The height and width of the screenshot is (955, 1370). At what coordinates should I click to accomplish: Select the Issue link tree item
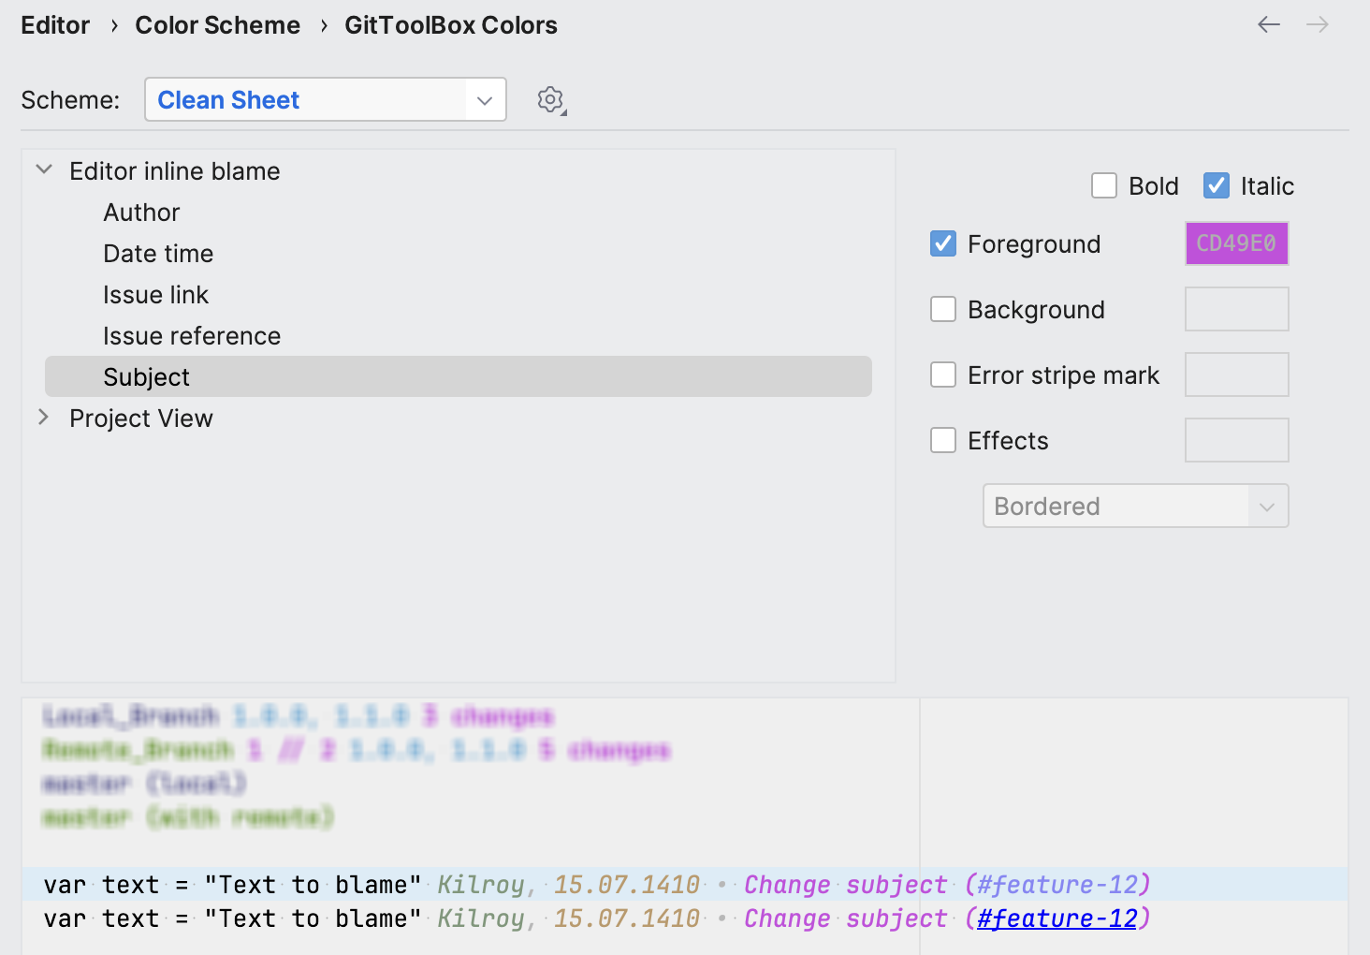[x=155, y=294]
